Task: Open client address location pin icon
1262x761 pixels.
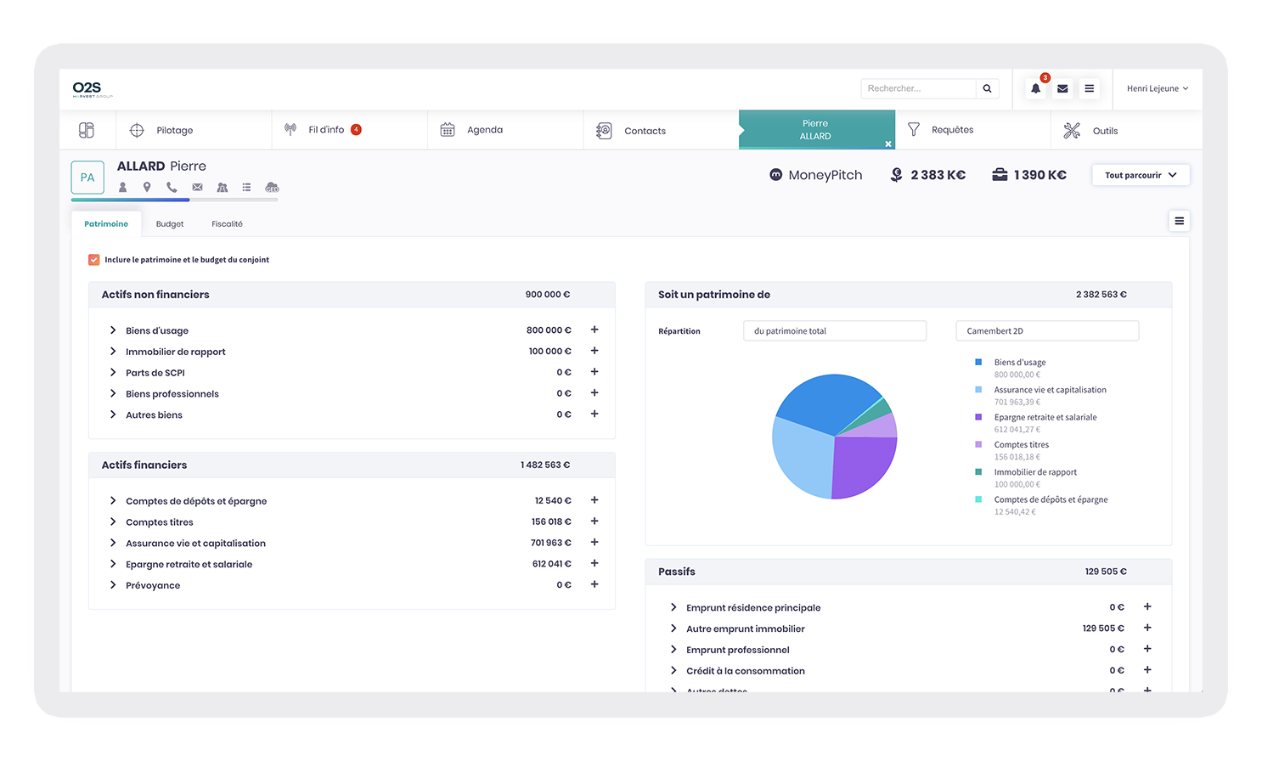Action: click(x=147, y=187)
